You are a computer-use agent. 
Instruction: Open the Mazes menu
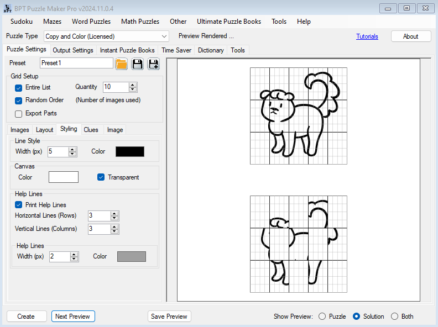pyautogui.click(x=52, y=22)
